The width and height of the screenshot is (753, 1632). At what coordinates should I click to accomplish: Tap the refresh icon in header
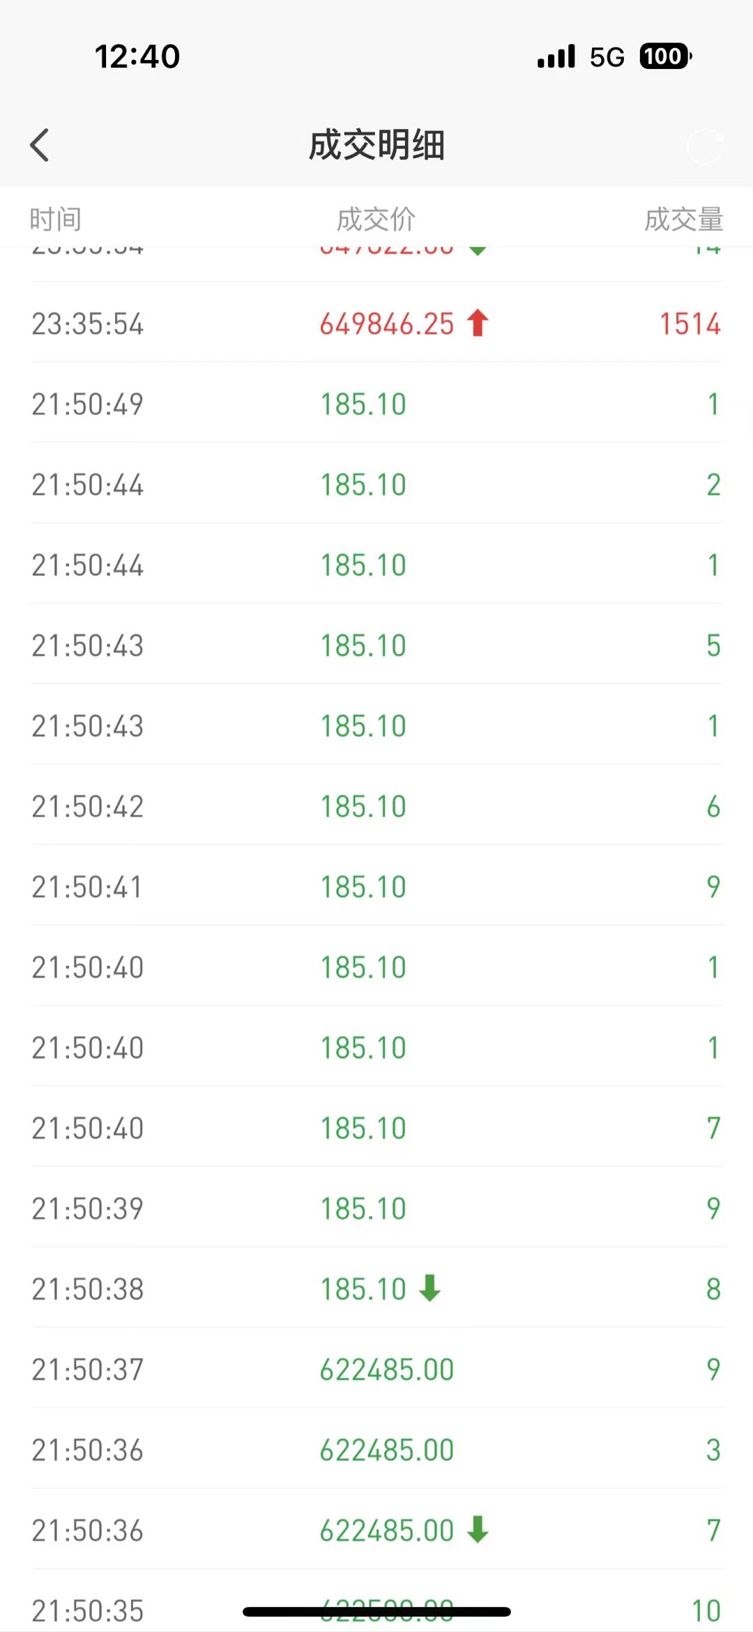[704, 146]
